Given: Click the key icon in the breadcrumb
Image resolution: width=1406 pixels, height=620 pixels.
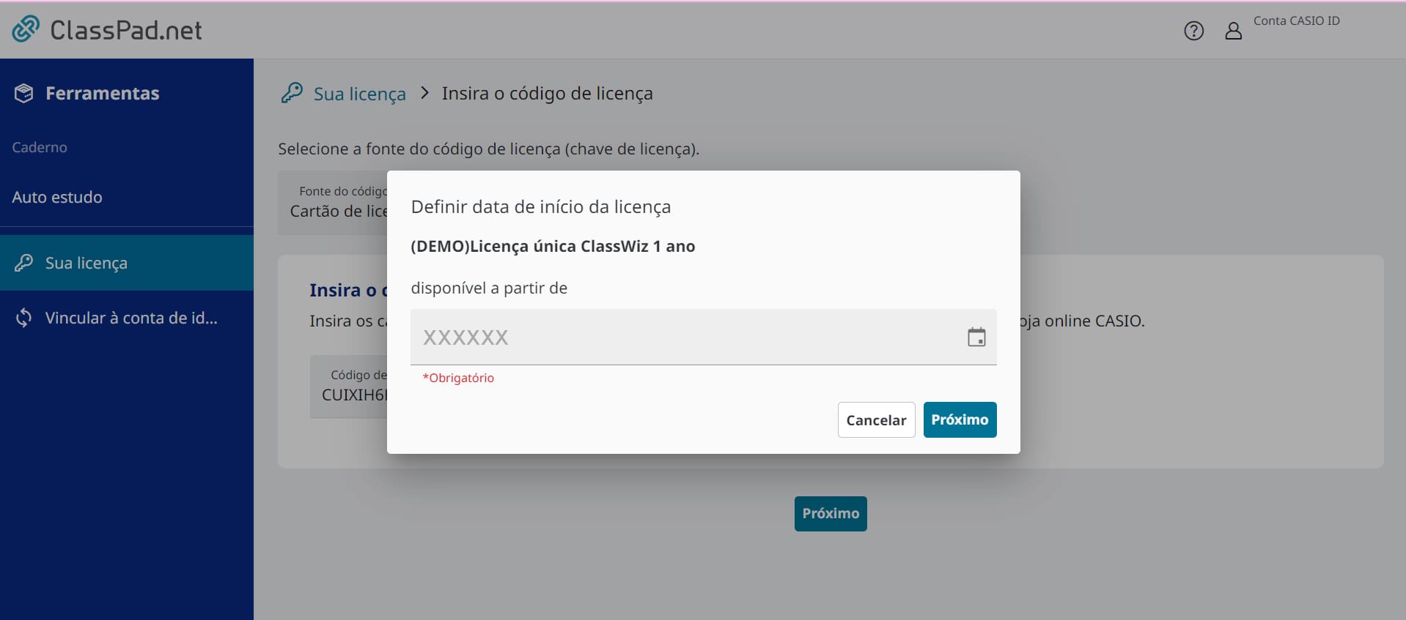Looking at the screenshot, I should pyautogui.click(x=292, y=93).
